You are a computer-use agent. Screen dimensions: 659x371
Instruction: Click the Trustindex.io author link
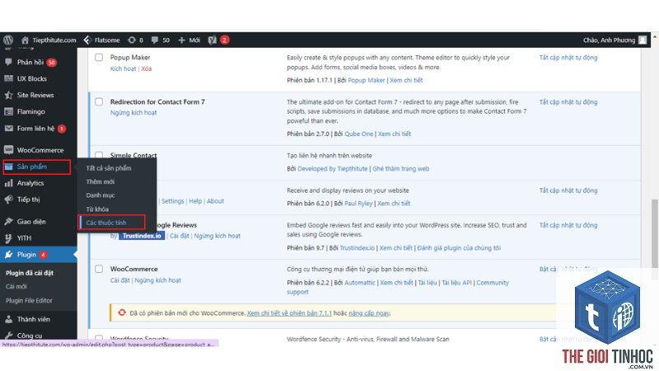(357, 248)
